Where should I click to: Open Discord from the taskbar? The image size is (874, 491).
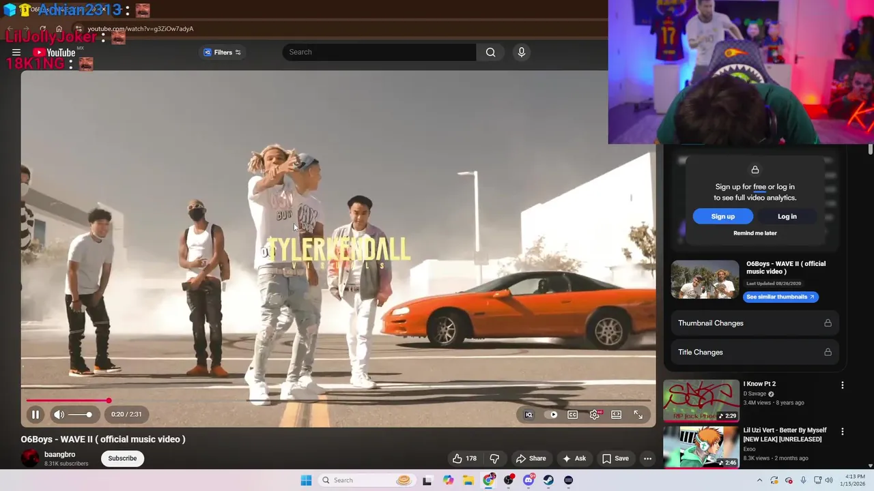(x=528, y=480)
